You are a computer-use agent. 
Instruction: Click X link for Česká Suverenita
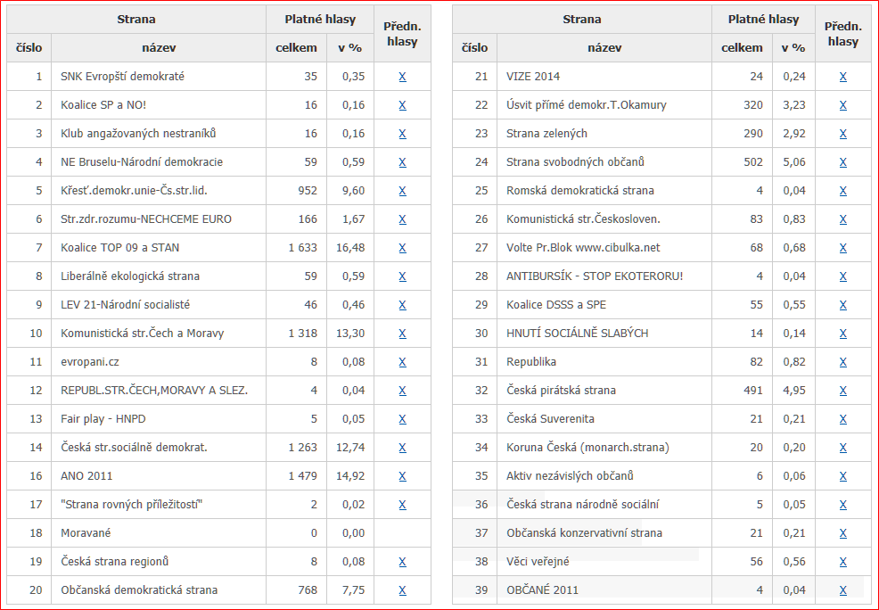tap(843, 420)
